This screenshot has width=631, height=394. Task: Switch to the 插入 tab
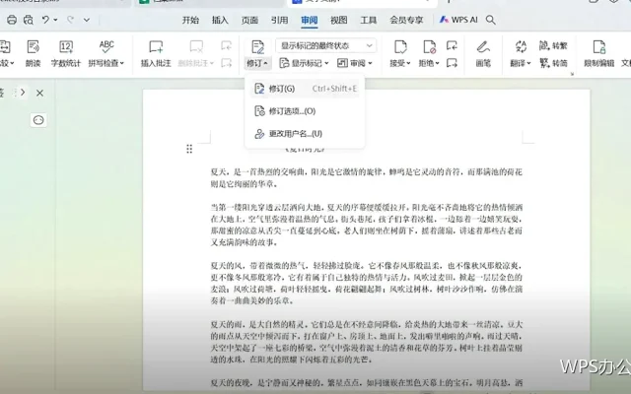(x=220, y=20)
